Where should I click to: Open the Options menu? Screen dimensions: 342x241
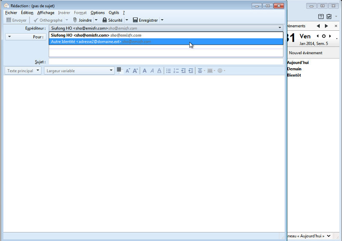click(x=97, y=13)
